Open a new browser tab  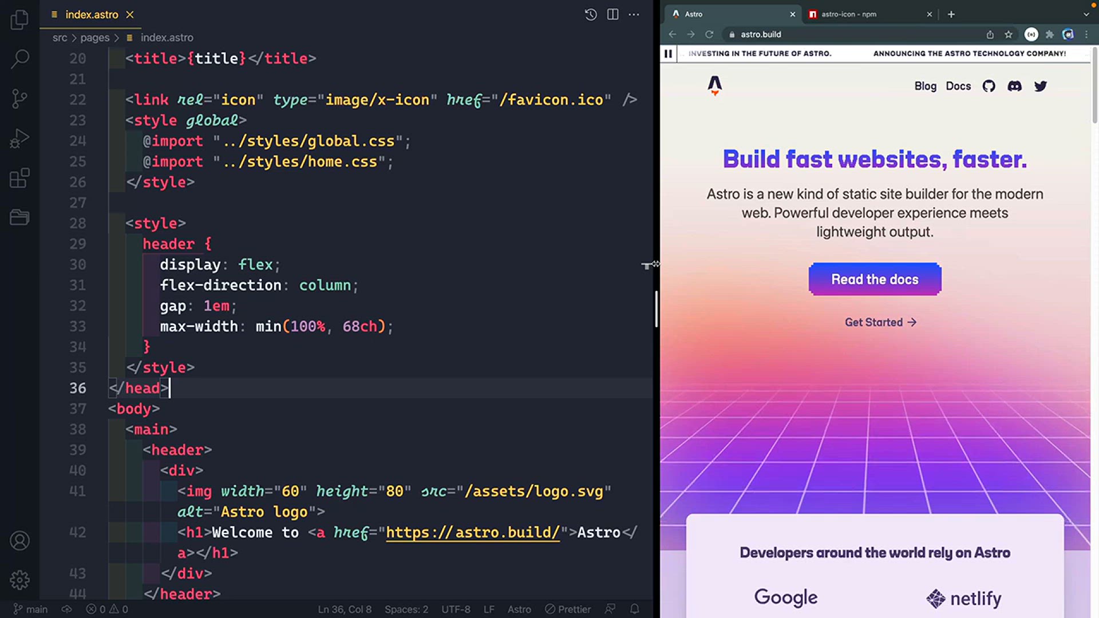tap(951, 14)
